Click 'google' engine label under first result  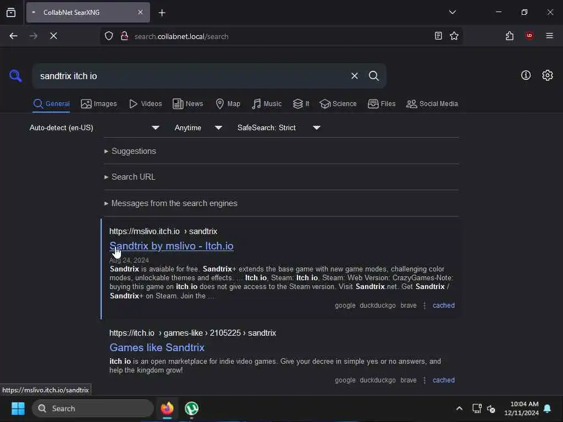(345, 306)
